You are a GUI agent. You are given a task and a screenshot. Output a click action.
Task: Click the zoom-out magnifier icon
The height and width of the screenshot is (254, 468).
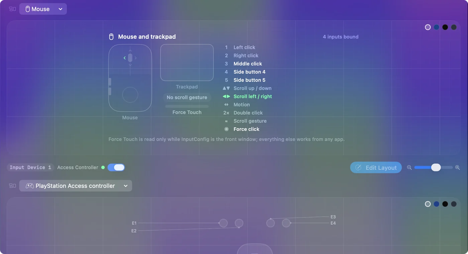coord(409,167)
